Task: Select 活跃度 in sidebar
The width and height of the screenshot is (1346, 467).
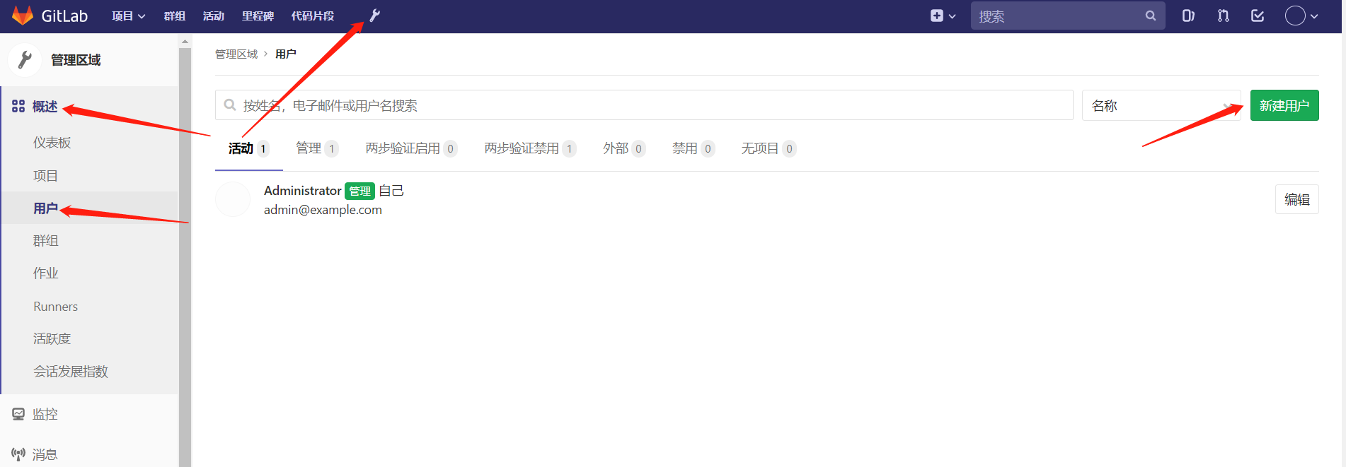Action: tap(52, 338)
